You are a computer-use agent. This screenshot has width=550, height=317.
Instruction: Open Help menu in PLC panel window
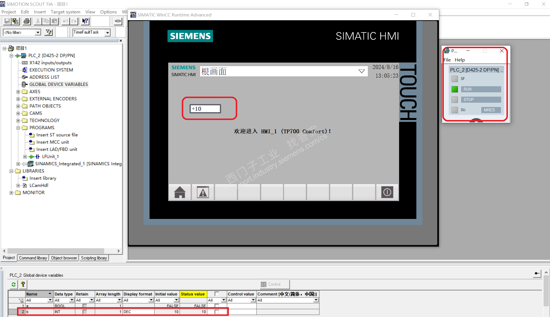[460, 60]
